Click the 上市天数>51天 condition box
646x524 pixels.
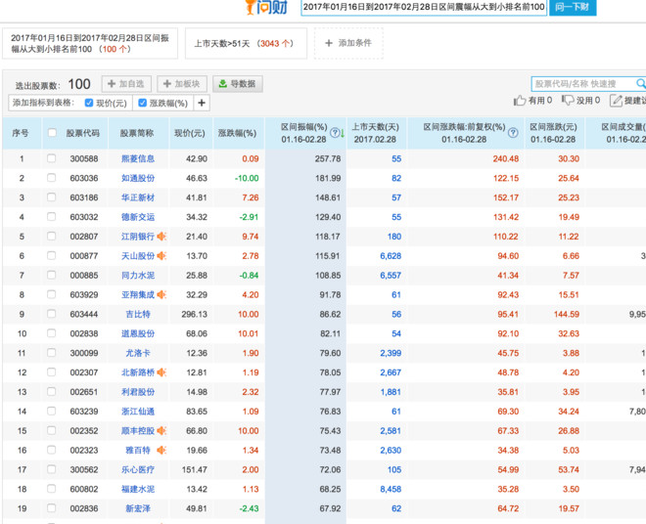(246, 43)
